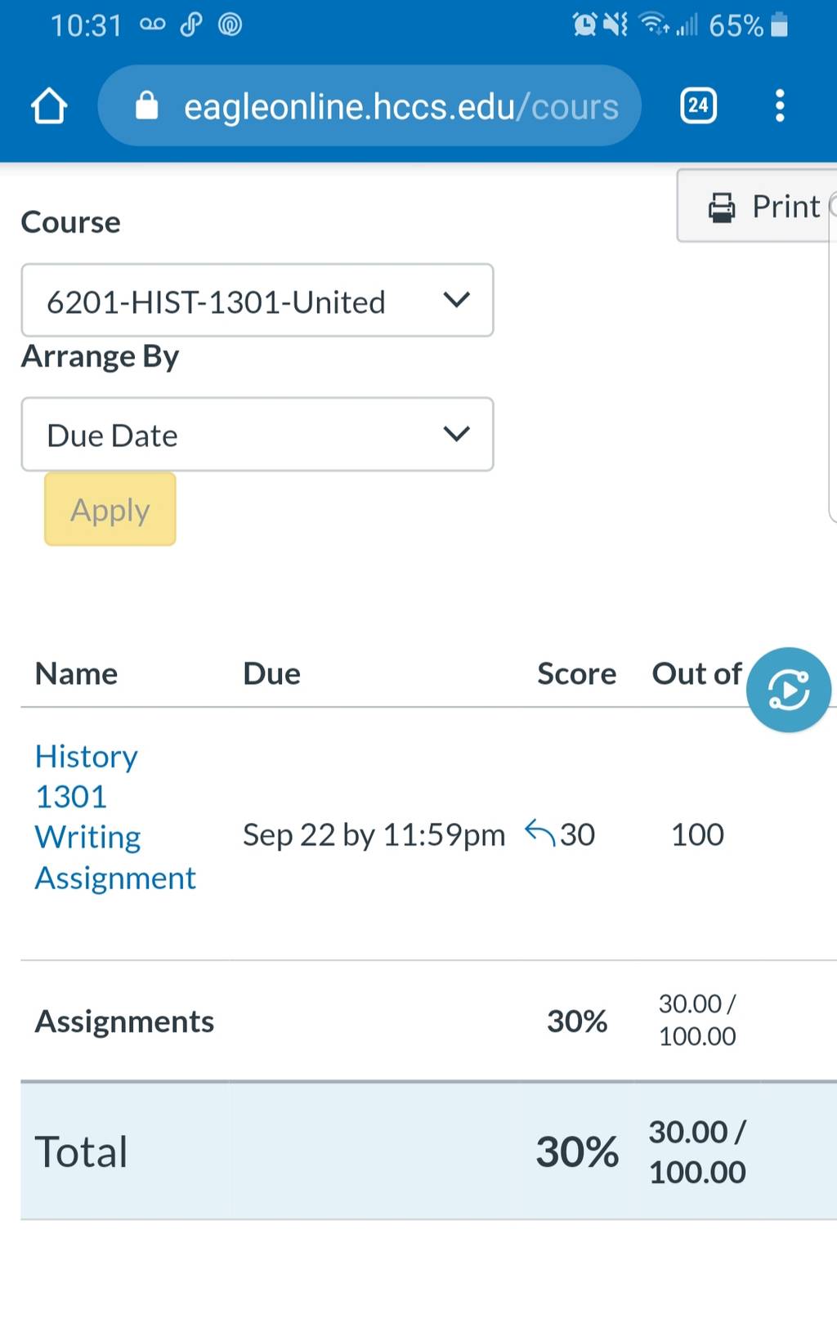The image size is (837, 1341).
Task: Open the tab switcher showing 24 tabs
Action: [698, 105]
